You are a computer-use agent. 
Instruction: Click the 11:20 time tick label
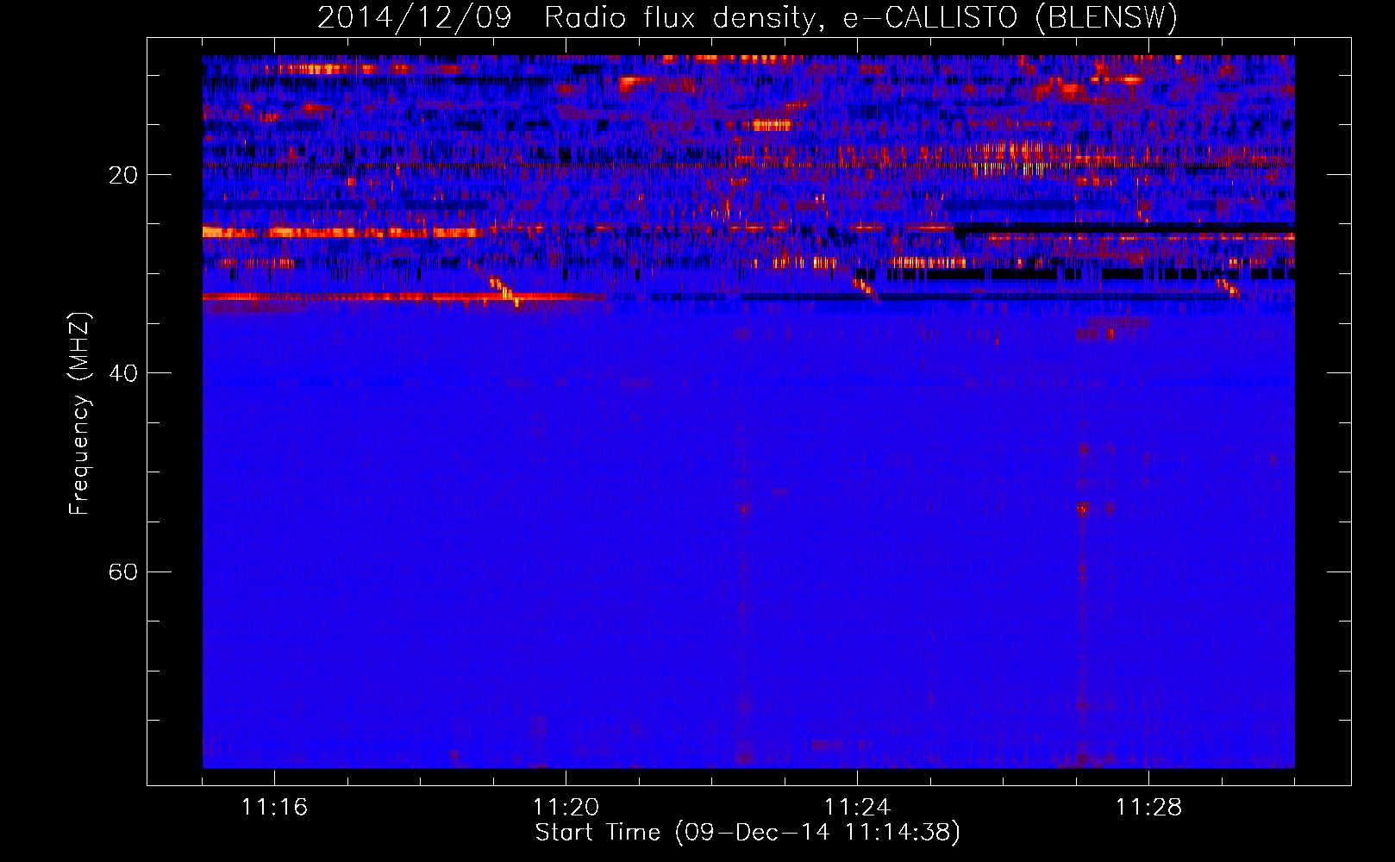(x=566, y=808)
